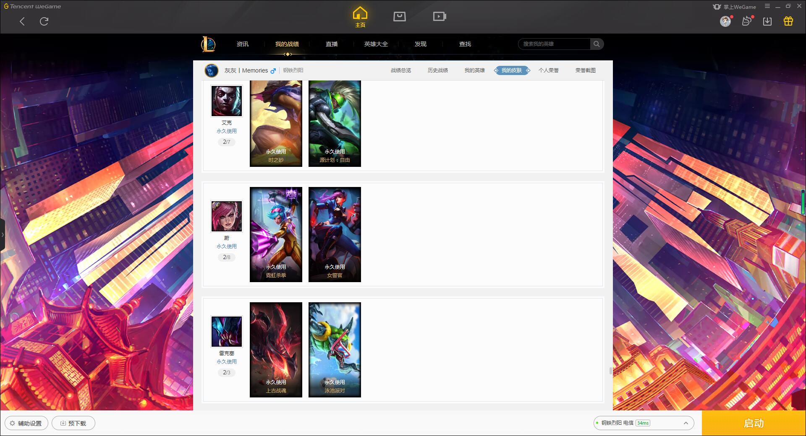Open the video live icon in top bar
This screenshot has width=806, height=436.
click(440, 16)
